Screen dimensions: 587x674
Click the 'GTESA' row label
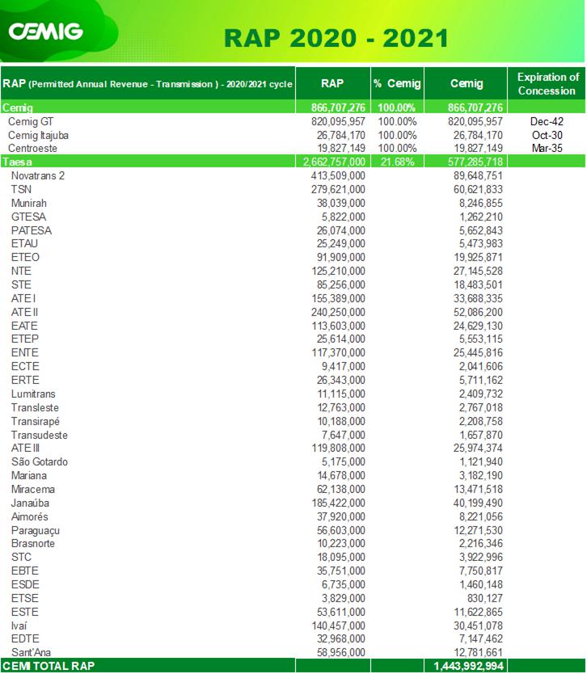point(28,217)
